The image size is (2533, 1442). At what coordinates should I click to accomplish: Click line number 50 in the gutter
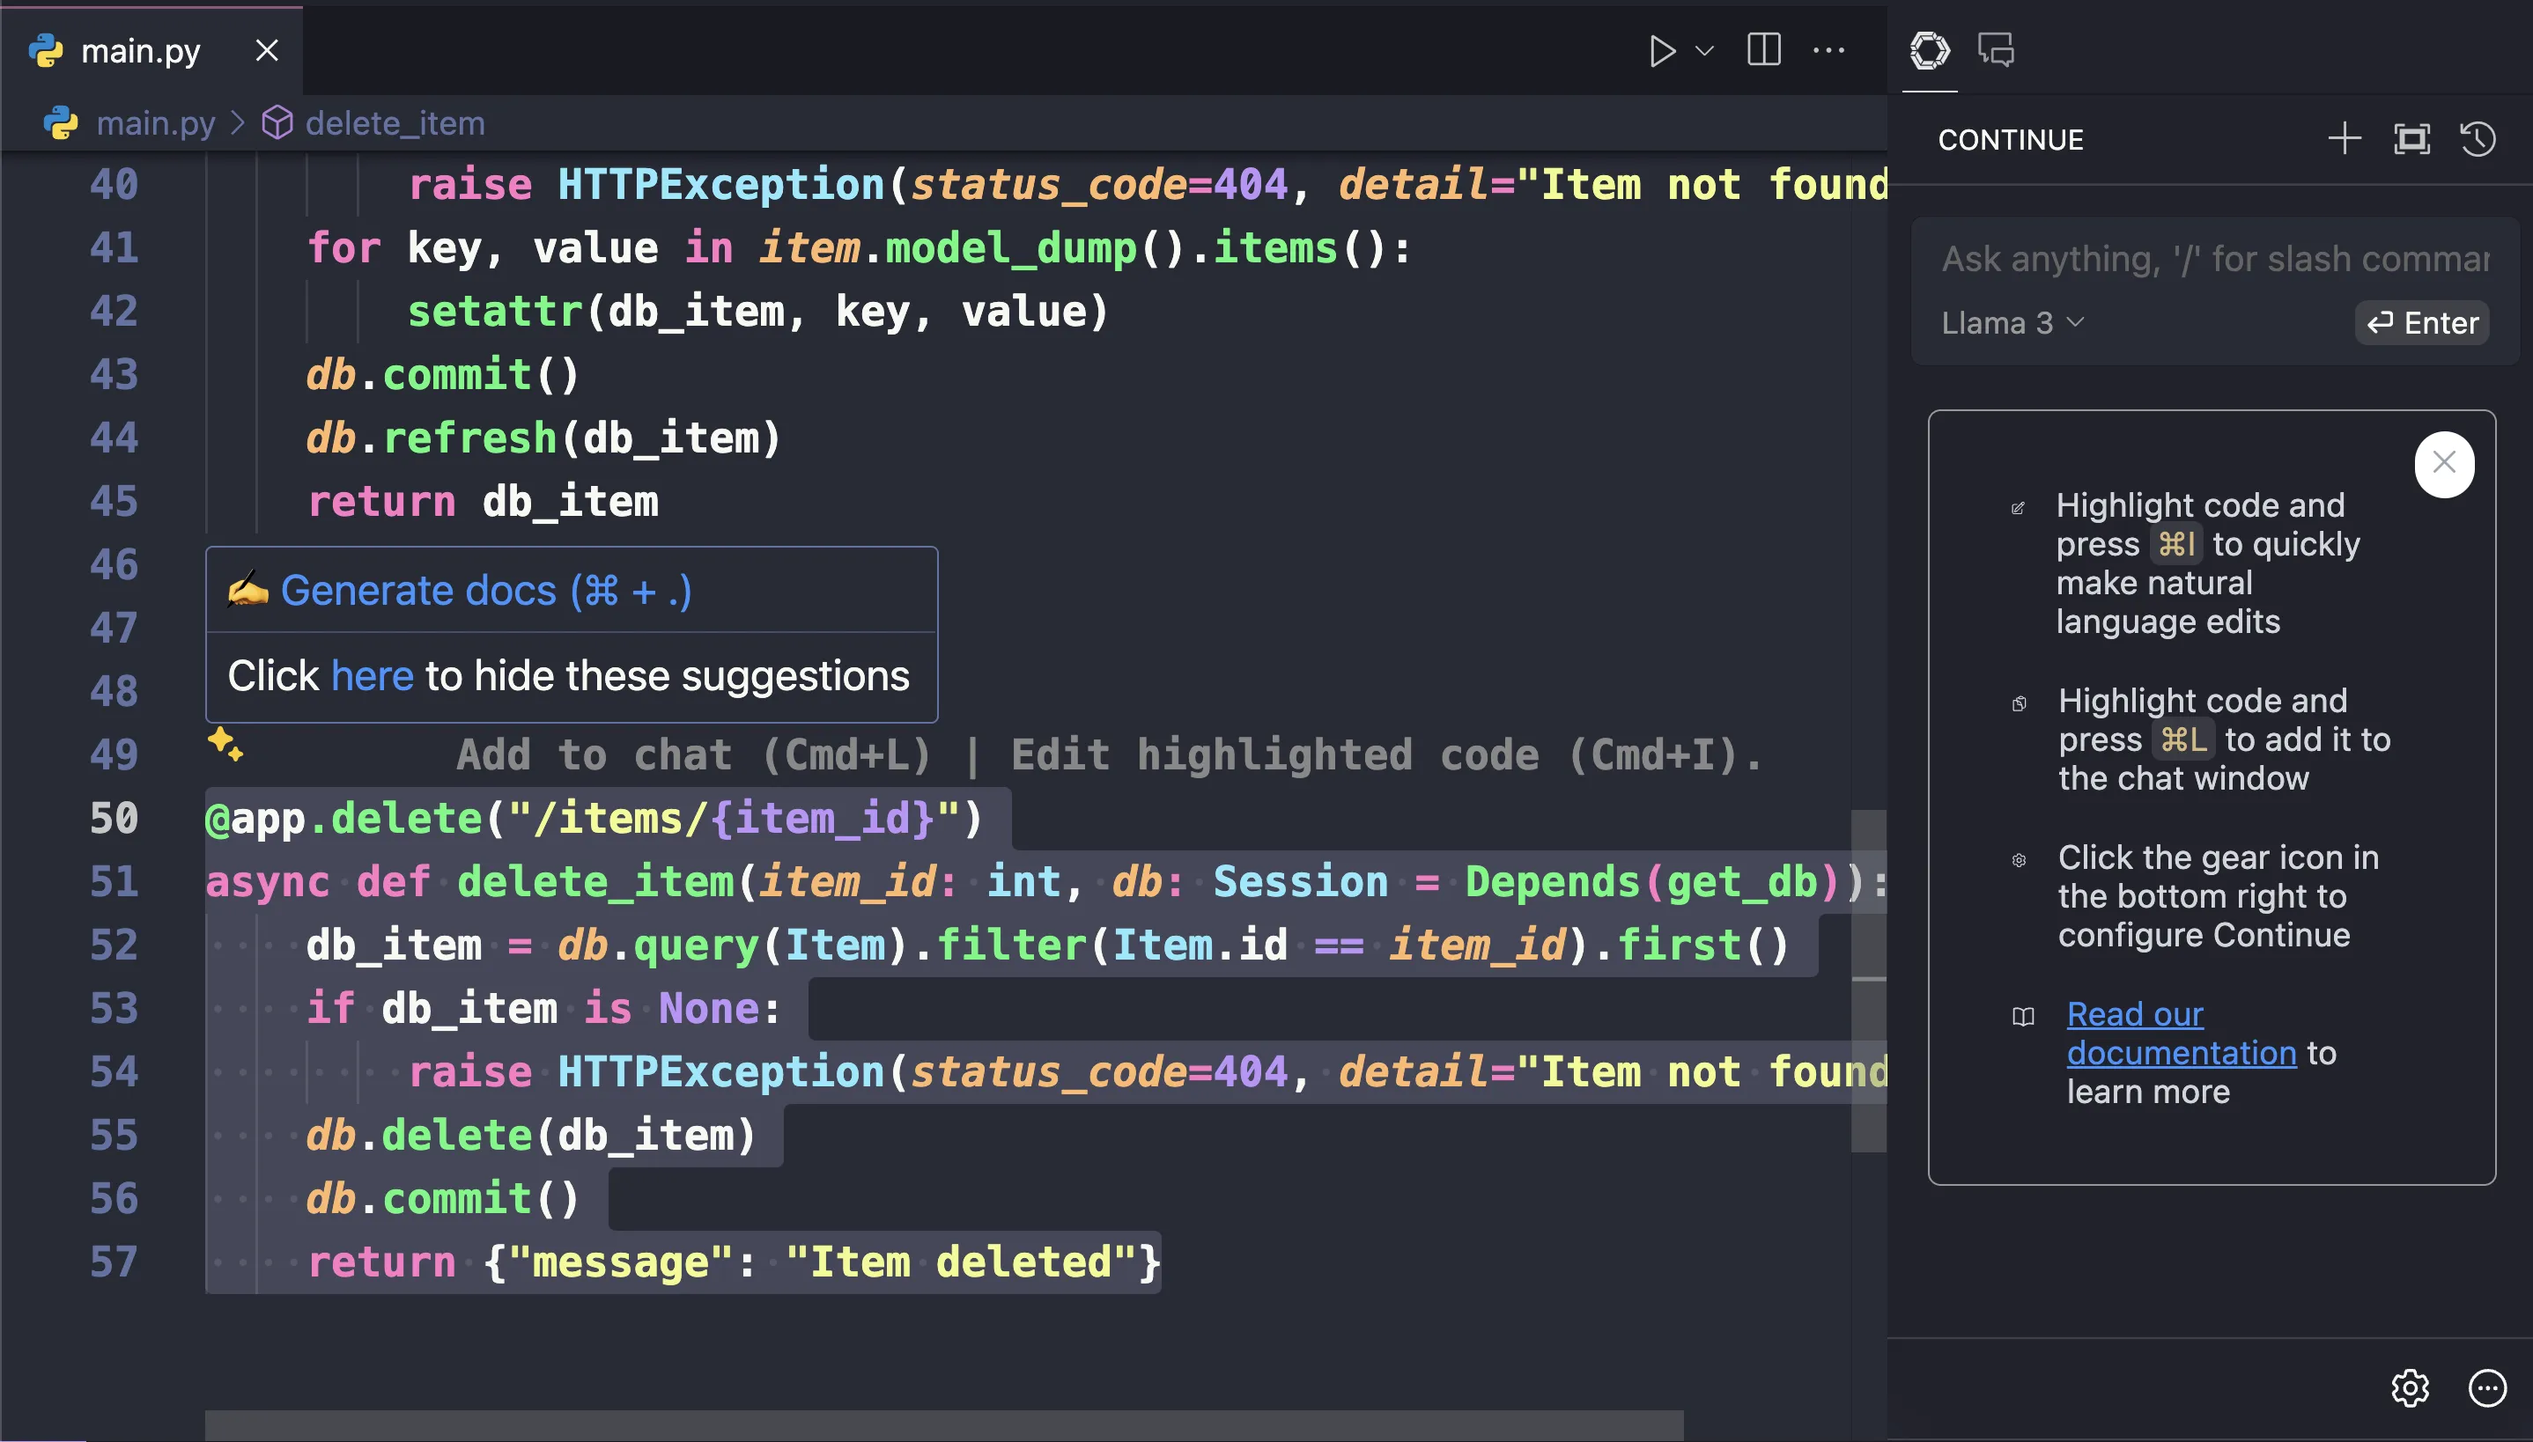(114, 818)
